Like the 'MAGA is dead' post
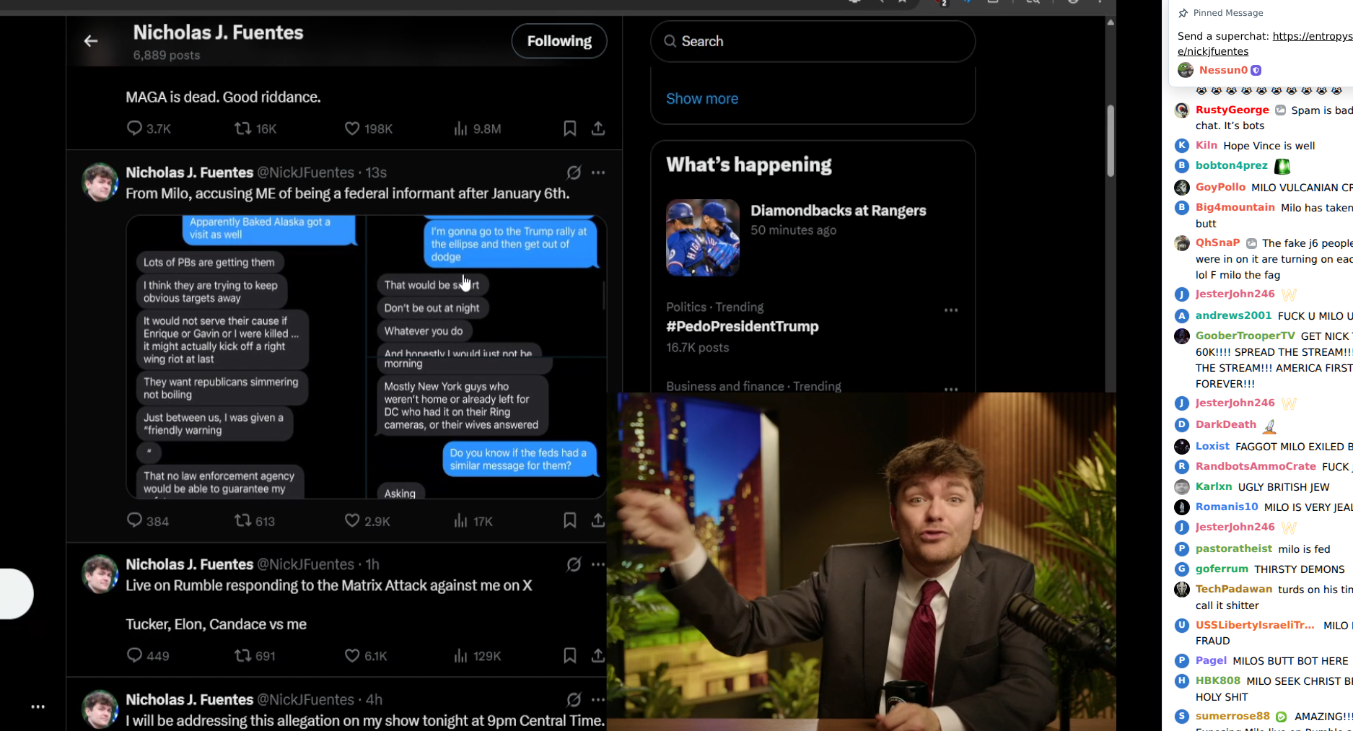 [352, 128]
